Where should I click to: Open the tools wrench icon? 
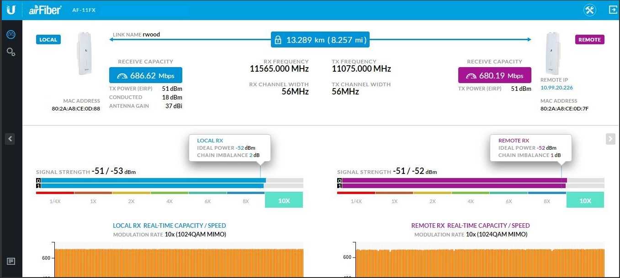[590, 10]
